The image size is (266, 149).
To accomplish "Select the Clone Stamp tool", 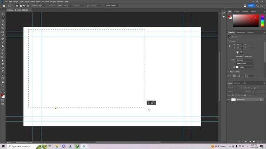I will pyautogui.click(x=2, y=46).
